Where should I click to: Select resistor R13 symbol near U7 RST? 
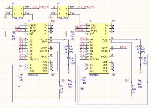click(x=14, y=34)
